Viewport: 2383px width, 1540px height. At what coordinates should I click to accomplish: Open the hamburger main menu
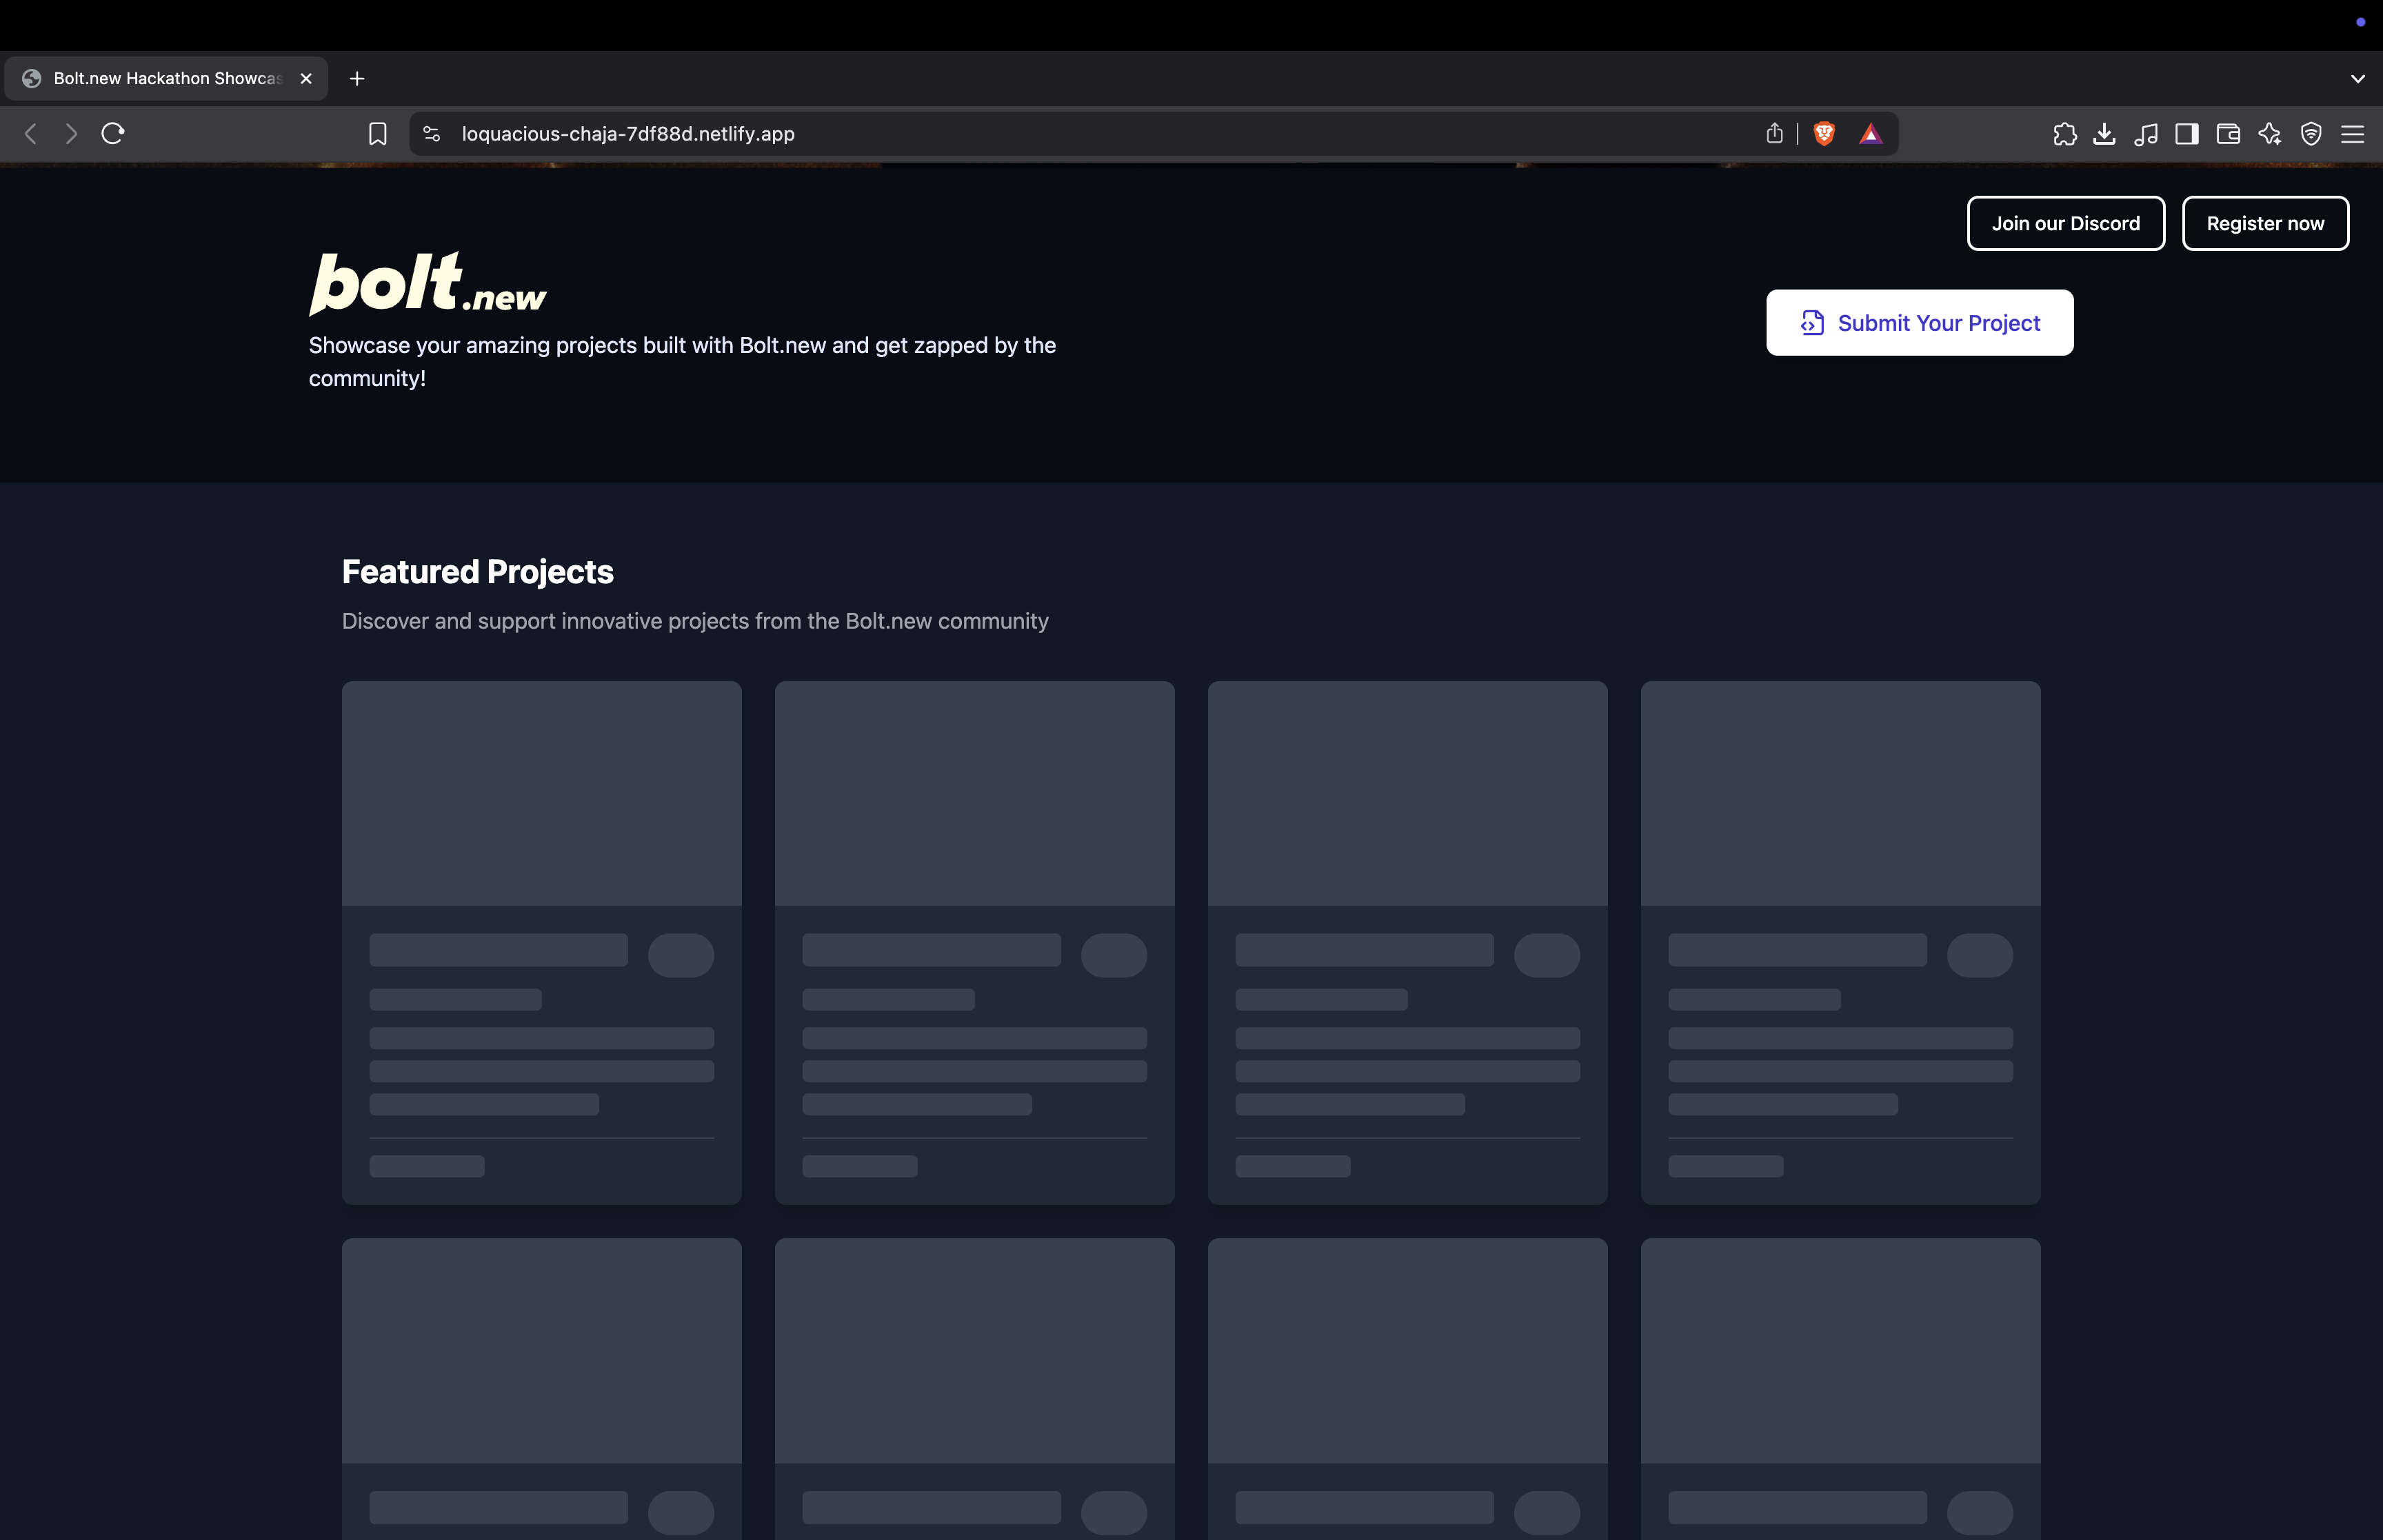(x=2352, y=134)
